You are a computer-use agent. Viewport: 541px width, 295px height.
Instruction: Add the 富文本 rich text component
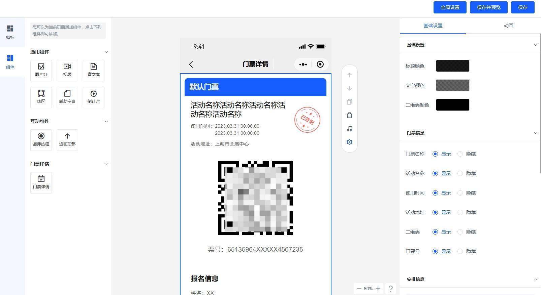pyautogui.click(x=94, y=70)
